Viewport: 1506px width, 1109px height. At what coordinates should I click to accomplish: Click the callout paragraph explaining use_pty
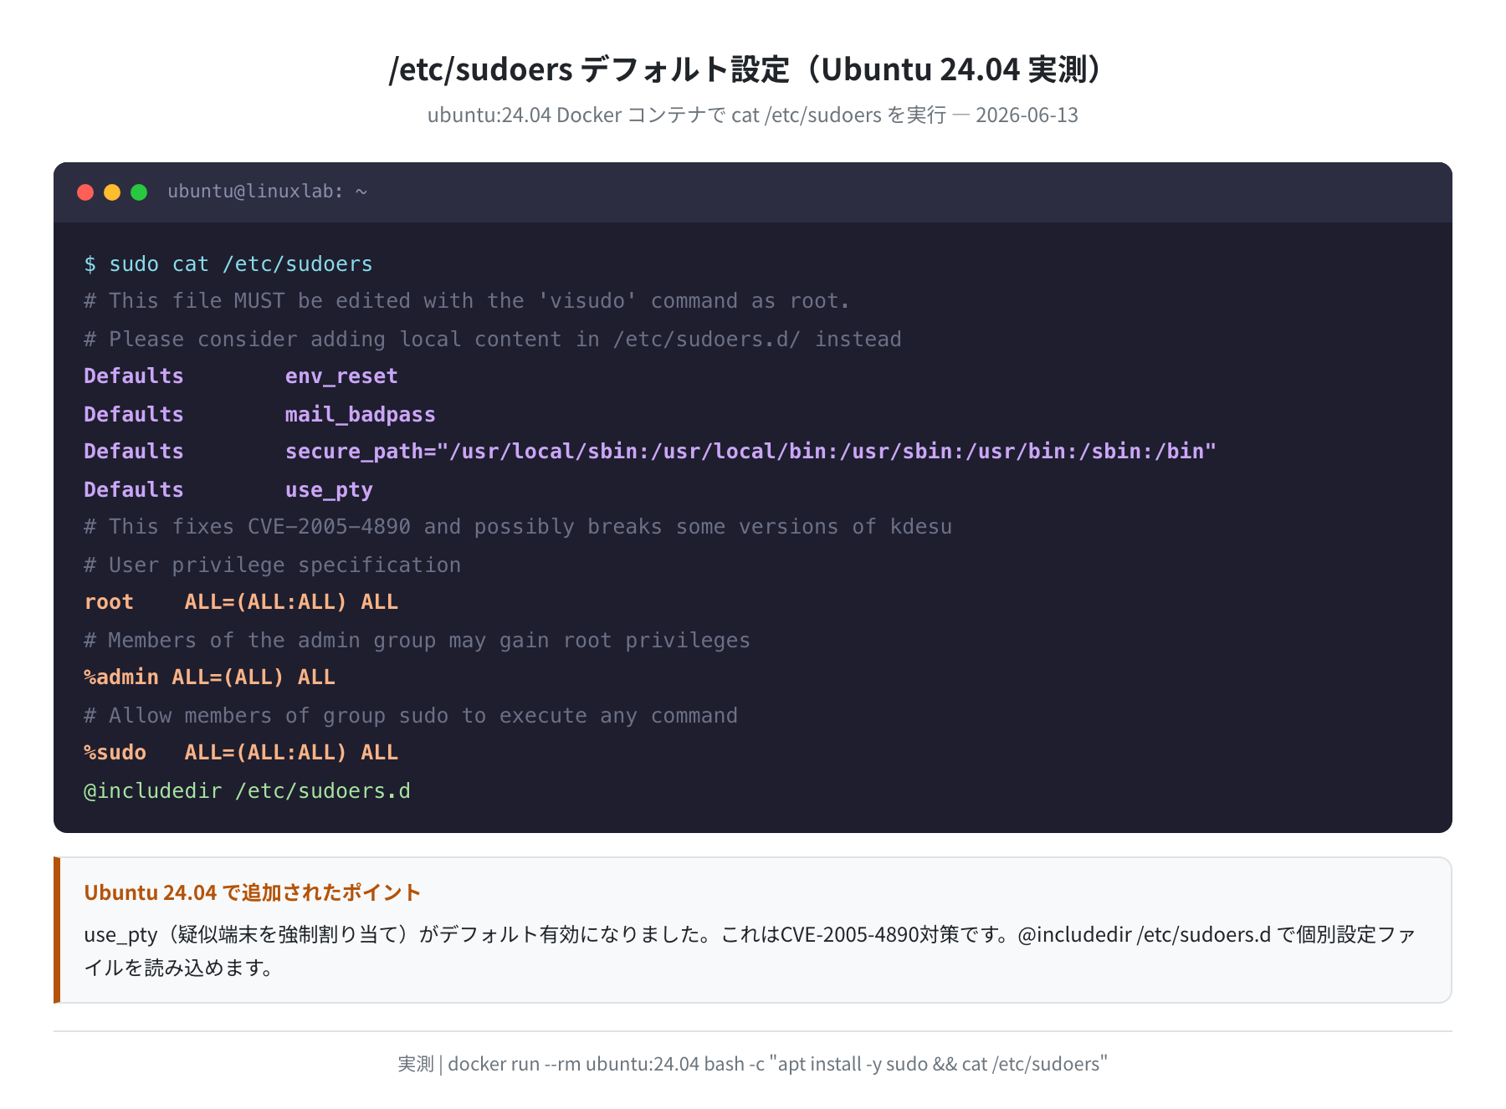coord(750,951)
